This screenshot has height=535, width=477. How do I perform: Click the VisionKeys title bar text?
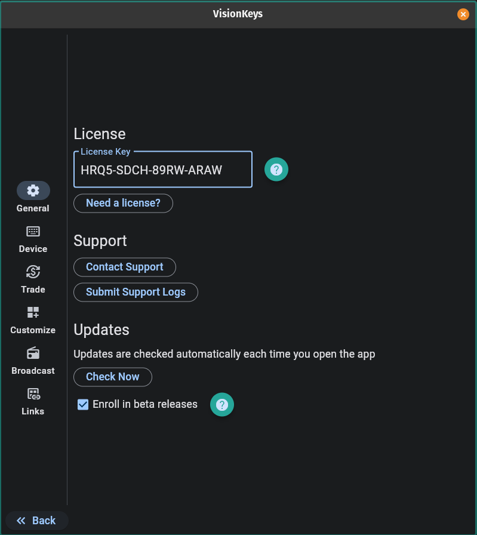[x=238, y=14]
